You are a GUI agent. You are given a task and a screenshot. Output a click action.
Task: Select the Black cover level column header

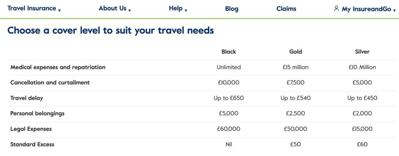229,51
